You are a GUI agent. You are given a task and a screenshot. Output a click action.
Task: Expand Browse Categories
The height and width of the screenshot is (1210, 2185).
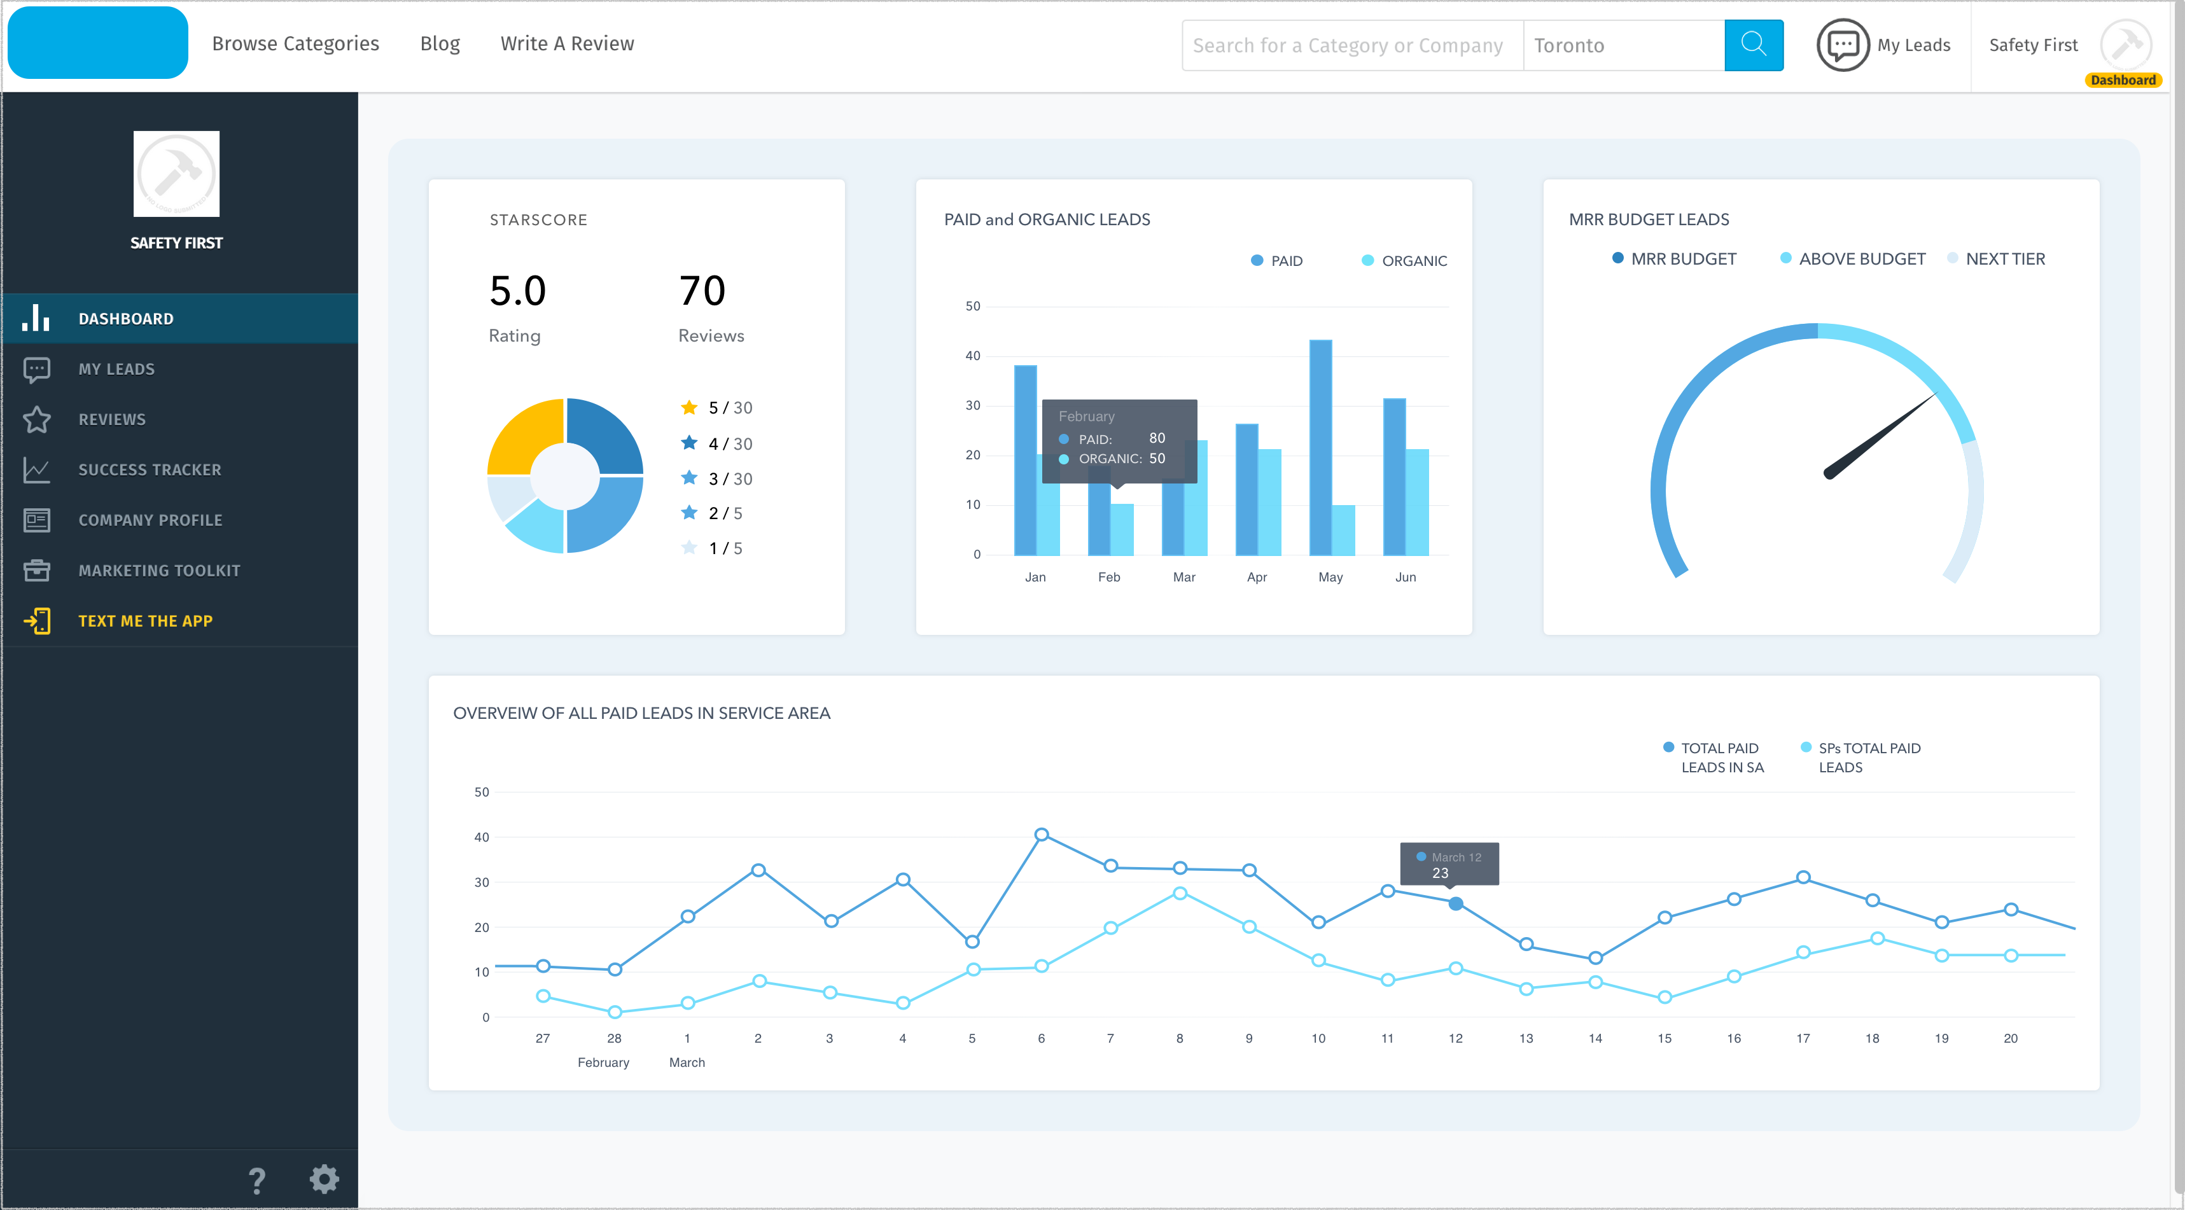click(x=296, y=43)
